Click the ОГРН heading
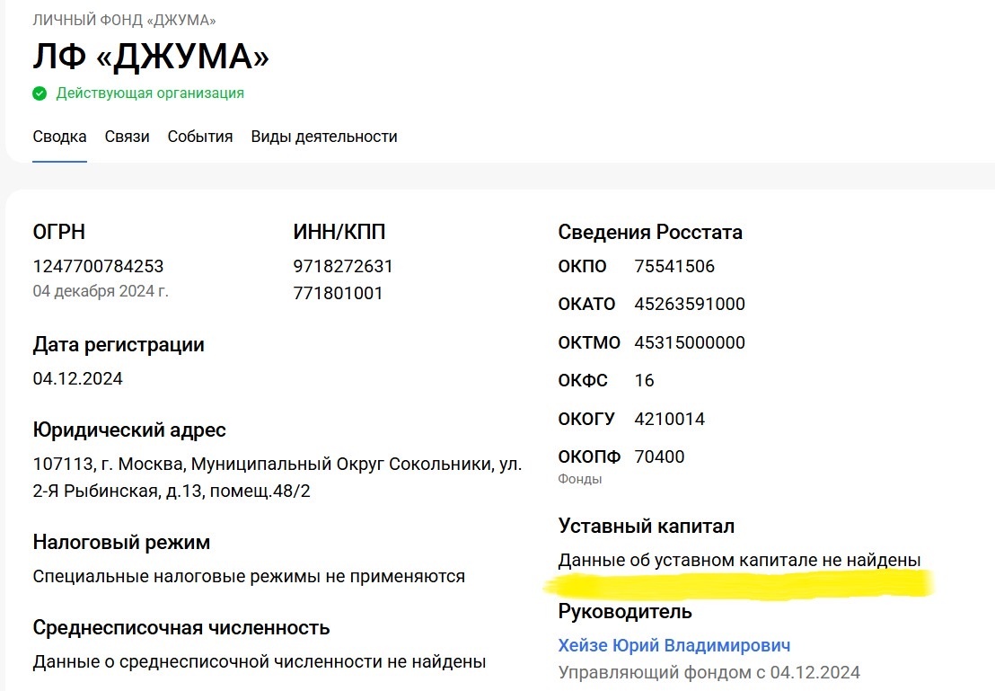 point(59,233)
